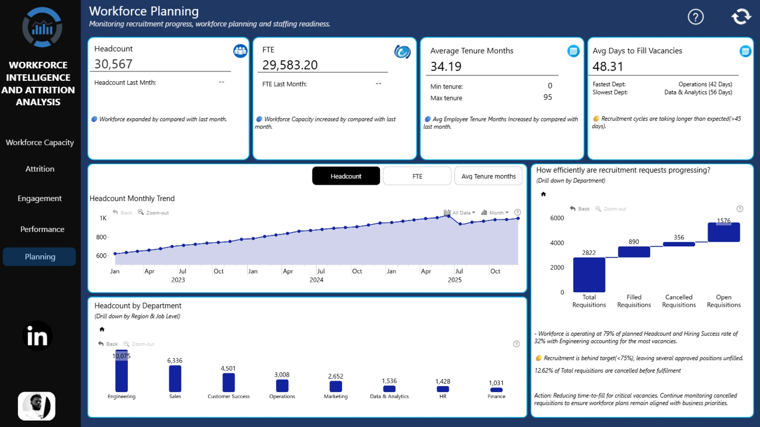Click the FTE card circular icon
760x427 pixels.
tap(402, 52)
